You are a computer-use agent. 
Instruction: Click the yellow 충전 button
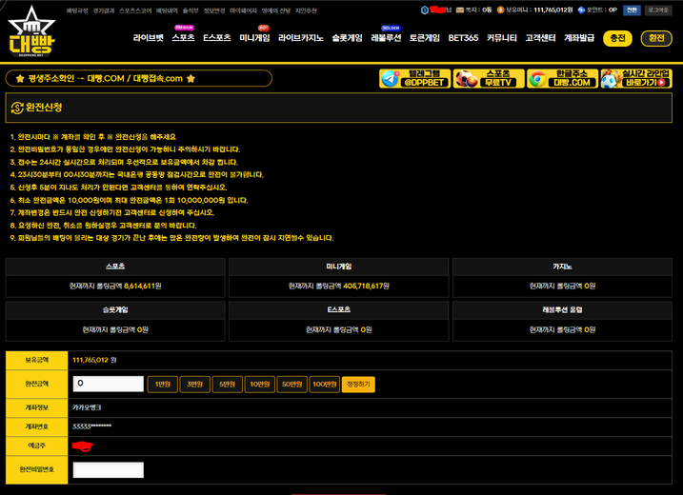coord(617,38)
